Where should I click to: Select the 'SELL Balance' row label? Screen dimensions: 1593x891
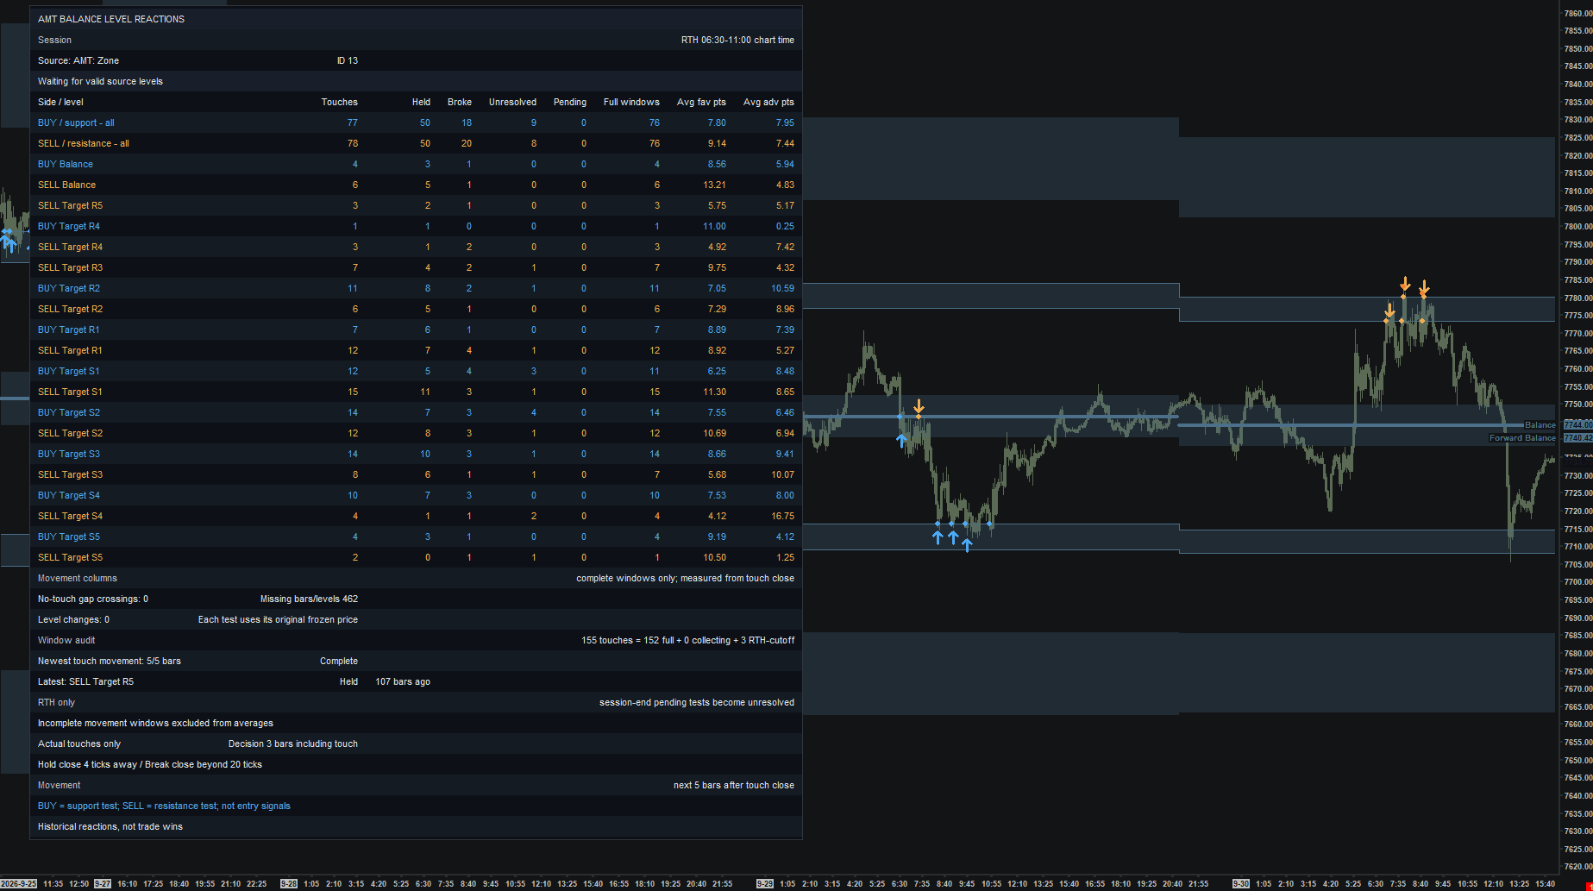pyautogui.click(x=67, y=185)
